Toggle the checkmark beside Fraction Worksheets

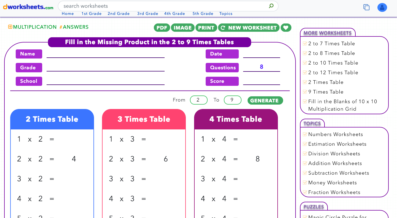305,192
